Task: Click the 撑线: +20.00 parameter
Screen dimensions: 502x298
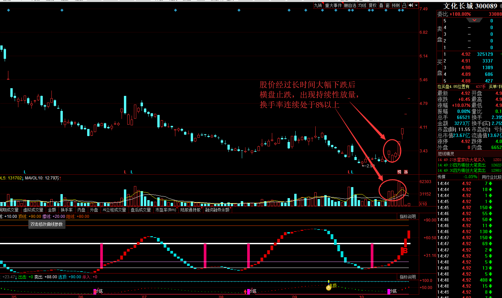Action: tap(54, 216)
